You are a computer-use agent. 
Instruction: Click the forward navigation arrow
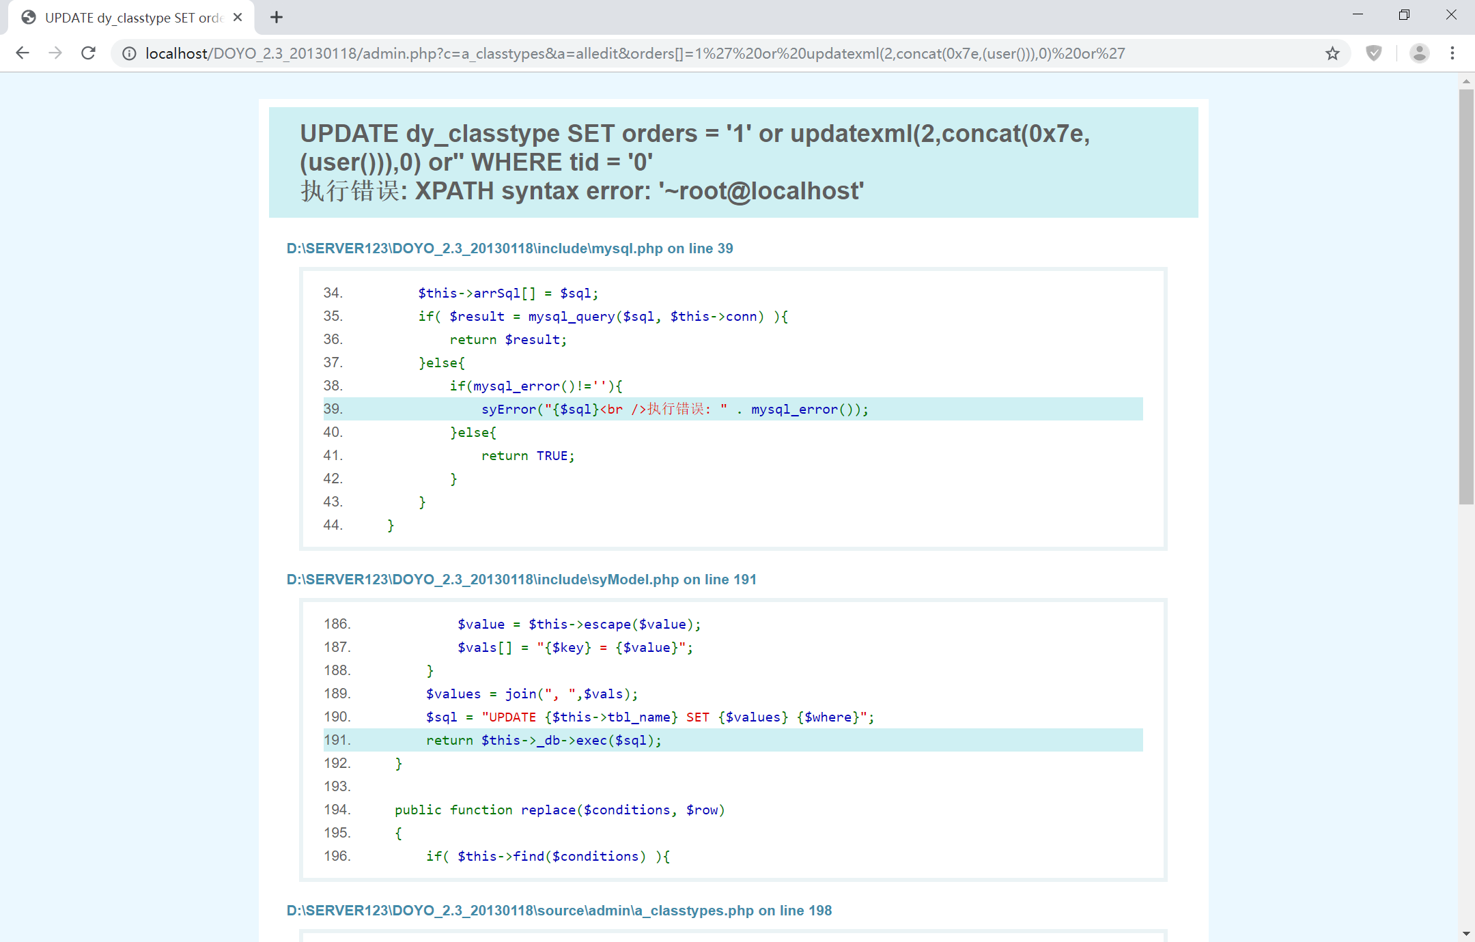coord(55,53)
